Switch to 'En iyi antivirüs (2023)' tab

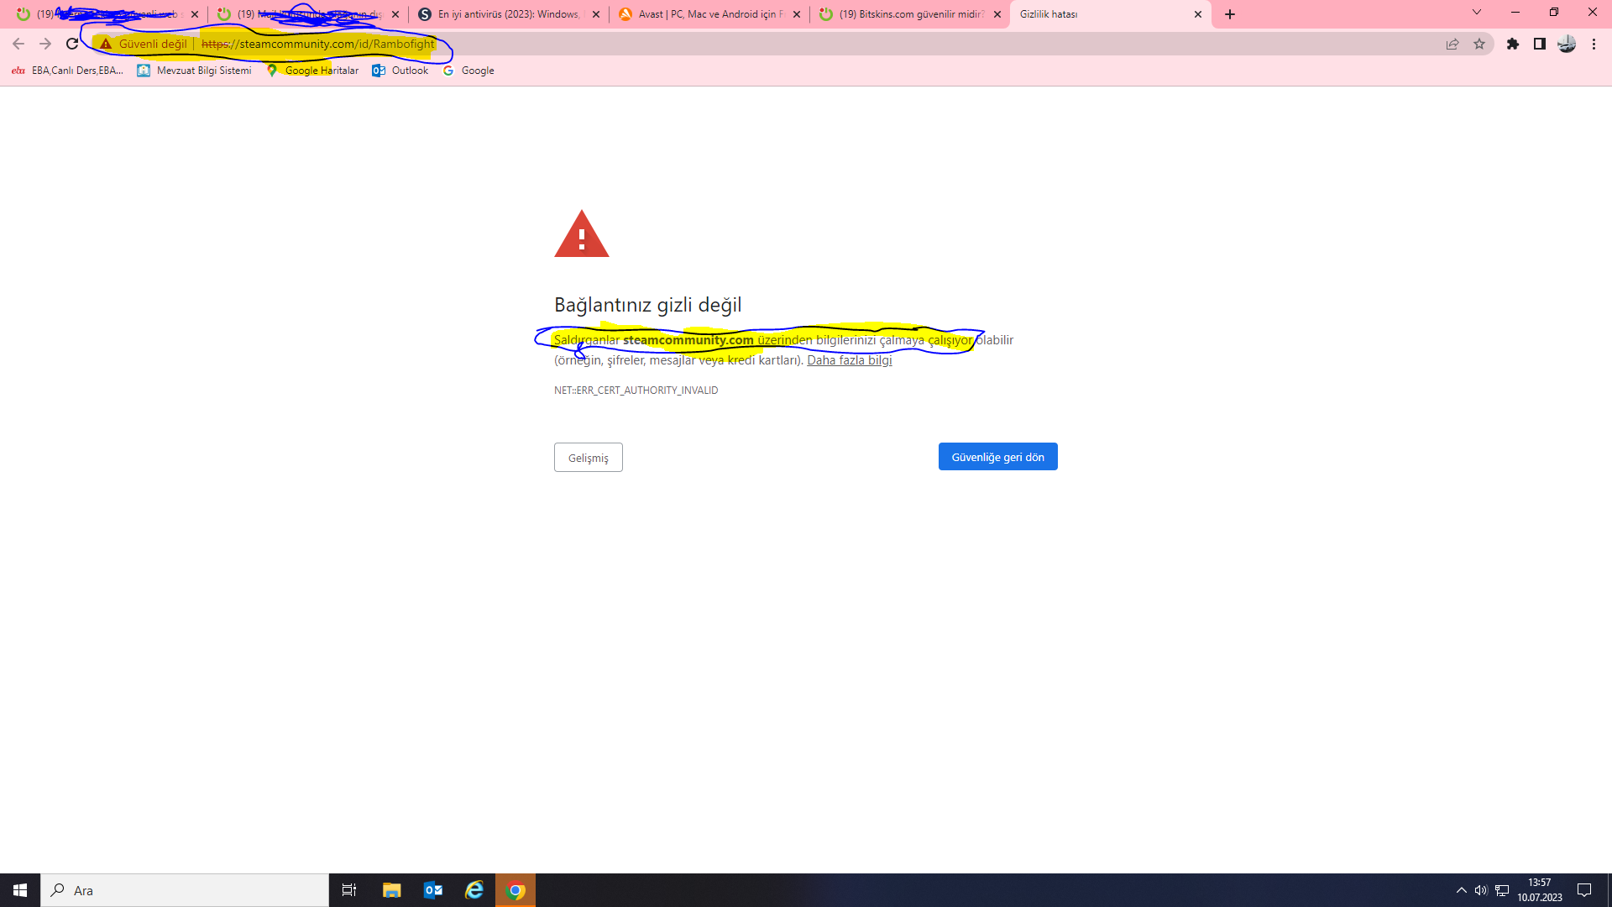[x=508, y=14]
